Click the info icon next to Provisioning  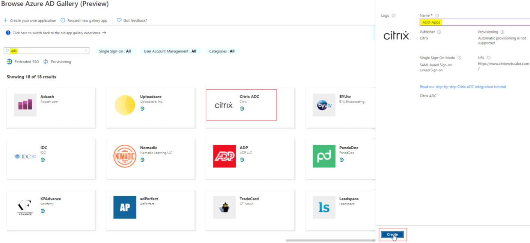click(502, 32)
